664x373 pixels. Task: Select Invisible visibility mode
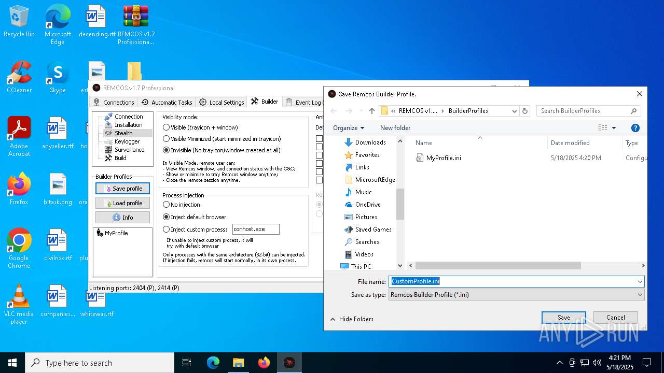click(222, 150)
